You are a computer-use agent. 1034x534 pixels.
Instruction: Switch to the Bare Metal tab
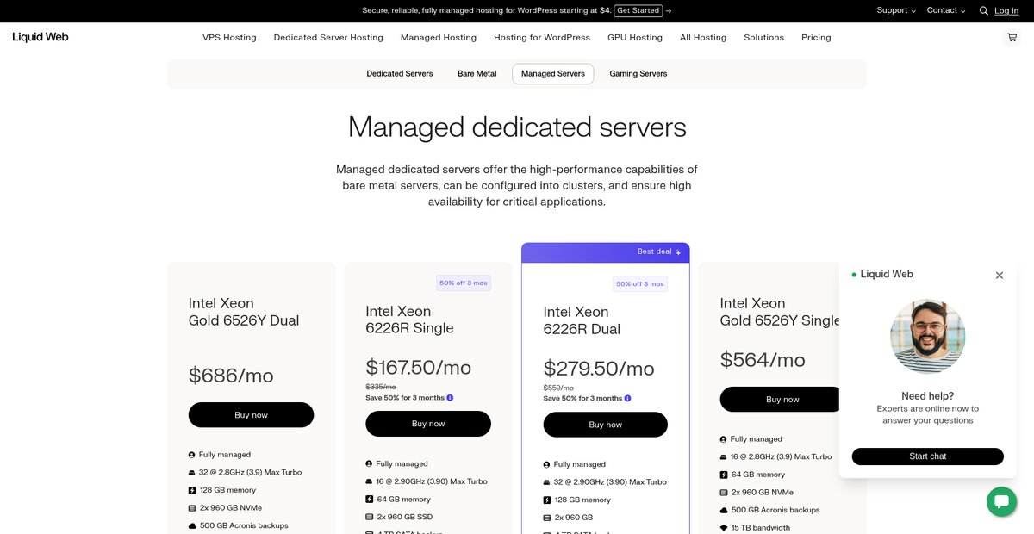click(x=477, y=74)
